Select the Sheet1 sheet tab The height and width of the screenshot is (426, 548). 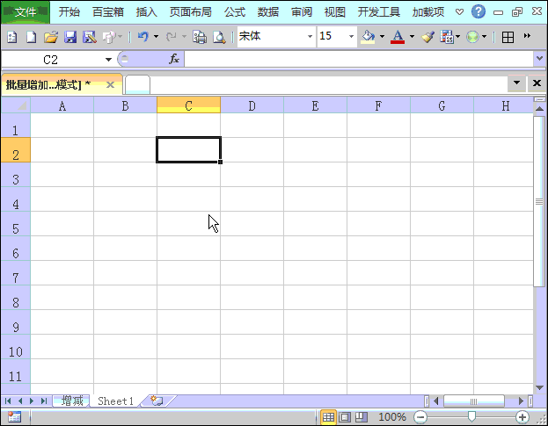(x=116, y=401)
